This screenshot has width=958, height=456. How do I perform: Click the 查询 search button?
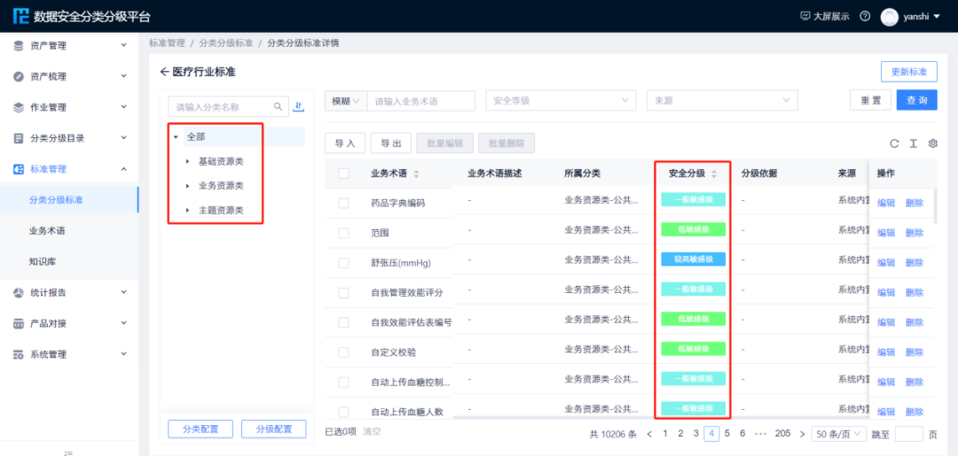tap(916, 101)
